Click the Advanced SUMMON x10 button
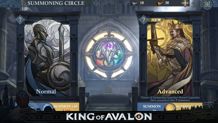 (188, 107)
